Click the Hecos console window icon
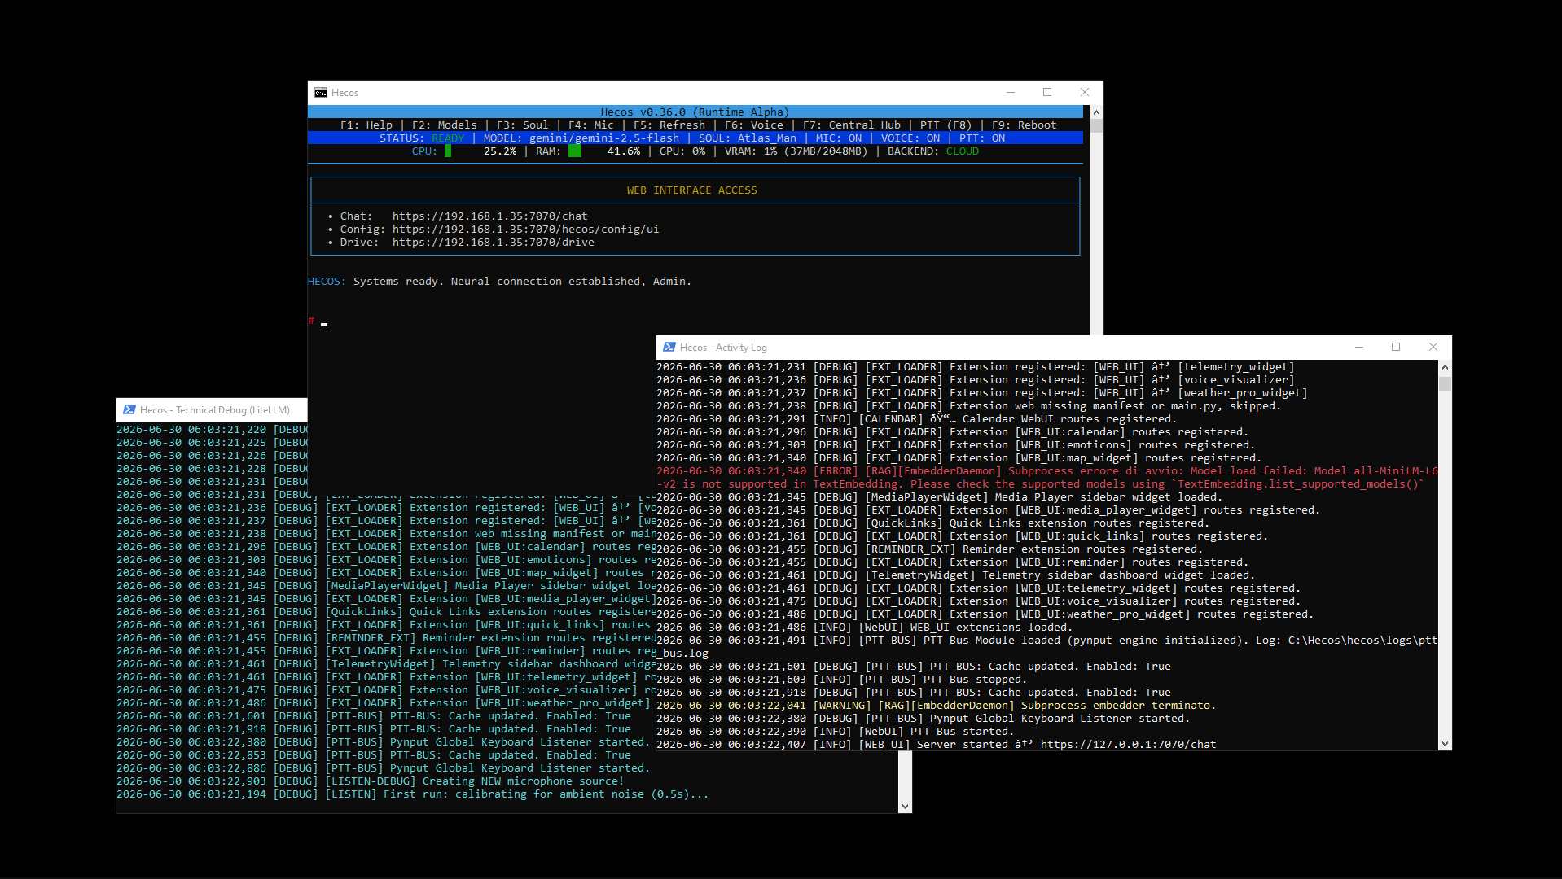The width and height of the screenshot is (1562, 879). click(x=321, y=93)
